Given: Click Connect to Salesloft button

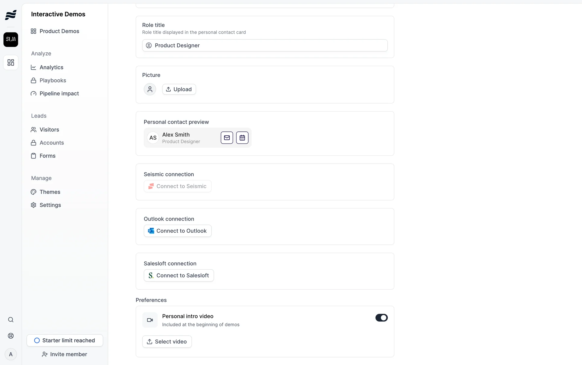Looking at the screenshot, I should [179, 275].
